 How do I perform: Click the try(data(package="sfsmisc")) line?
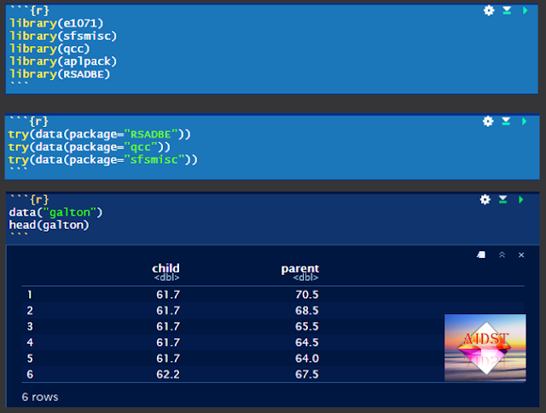[x=102, y=159]
